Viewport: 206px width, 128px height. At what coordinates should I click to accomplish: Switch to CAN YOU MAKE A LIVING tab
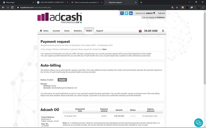pos(53,2)
